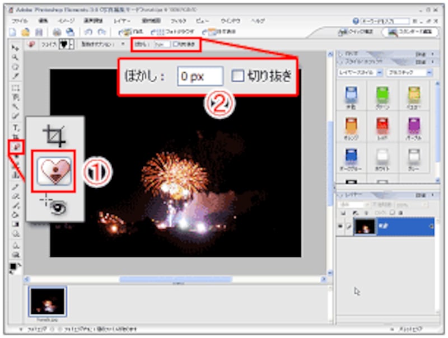Click the Quick Fix mode button
The height and width of the screenshot is (338, 448).
(x=360, y=32)
